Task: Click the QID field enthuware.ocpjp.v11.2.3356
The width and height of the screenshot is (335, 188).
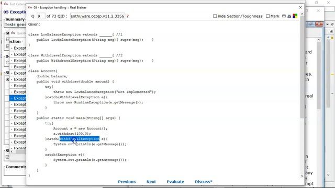Action: coord(97,16)
